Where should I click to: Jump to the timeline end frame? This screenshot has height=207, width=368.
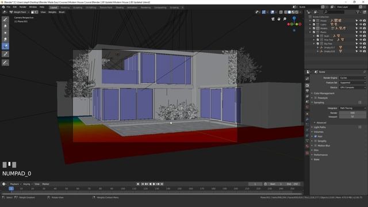(162, 184)
